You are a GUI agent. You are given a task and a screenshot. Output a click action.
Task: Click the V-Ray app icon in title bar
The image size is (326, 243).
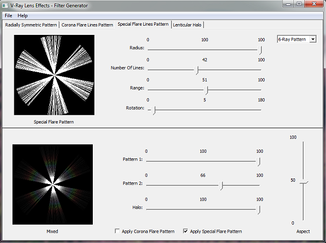click(5, 5)
